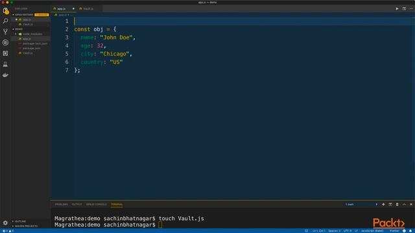Switch to the Debug Console tab

coord(97,205)
